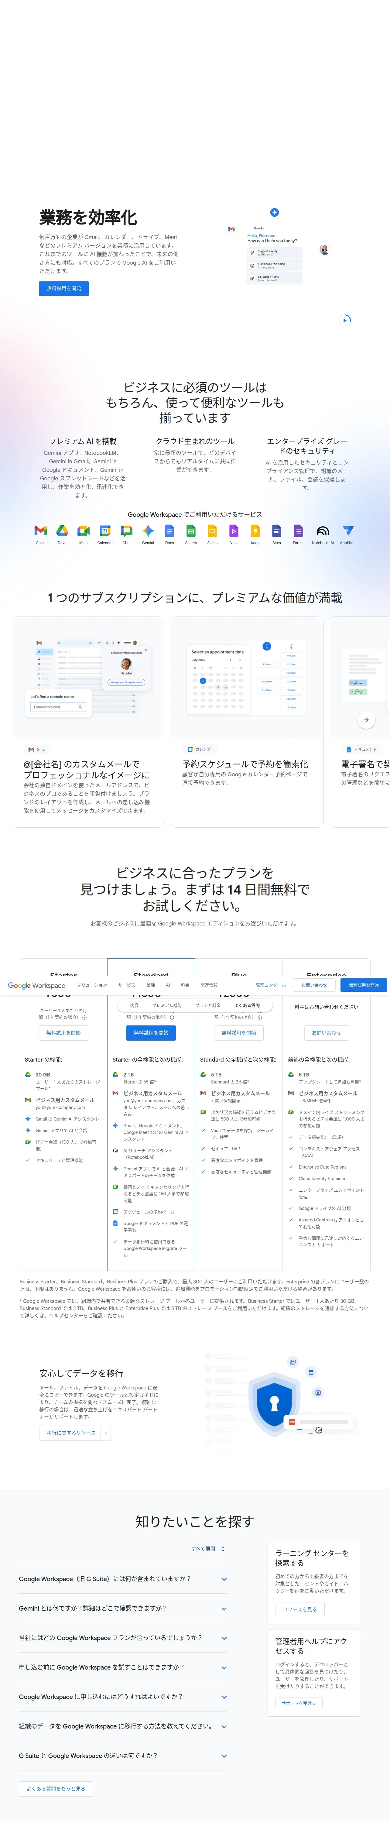Click the 'Summarize this email' chip in the hero

[275, 265]
